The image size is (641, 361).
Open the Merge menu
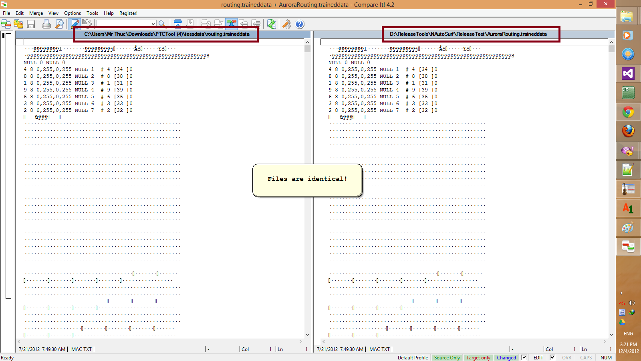(x=36, y=13)
